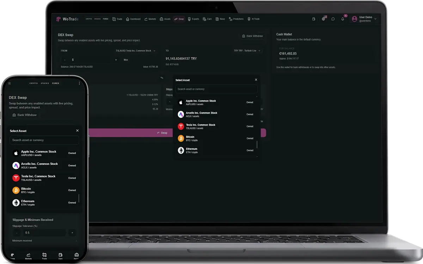Click the Tesla logo icon on the phone
Image resolution: width=423 pixels, height=264 pixels.
[16, 178]
